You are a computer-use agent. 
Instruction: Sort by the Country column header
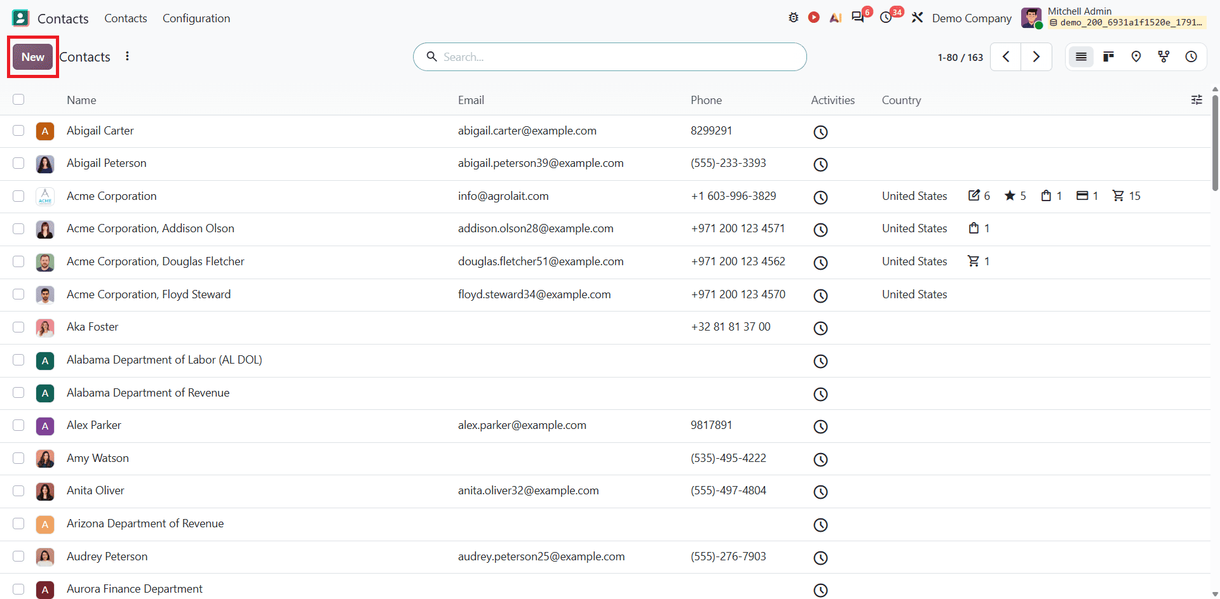coord(901,100)
